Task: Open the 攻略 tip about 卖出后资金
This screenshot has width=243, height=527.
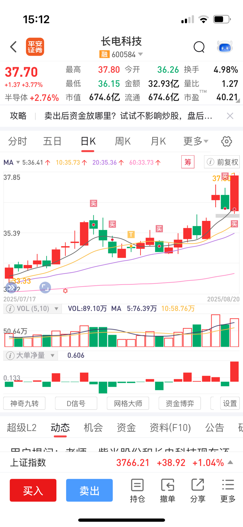Action: coord(128,116)
